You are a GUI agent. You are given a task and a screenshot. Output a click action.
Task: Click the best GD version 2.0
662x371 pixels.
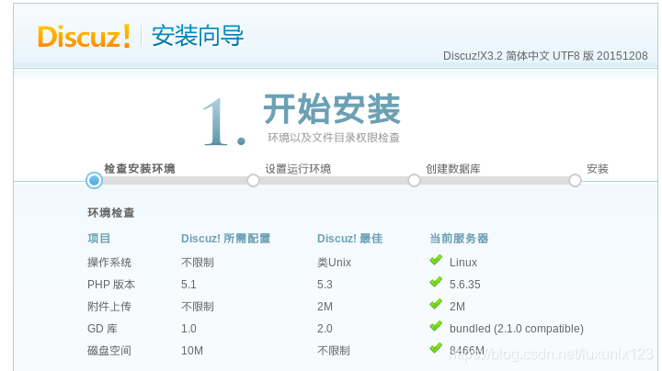pos(325,329)
